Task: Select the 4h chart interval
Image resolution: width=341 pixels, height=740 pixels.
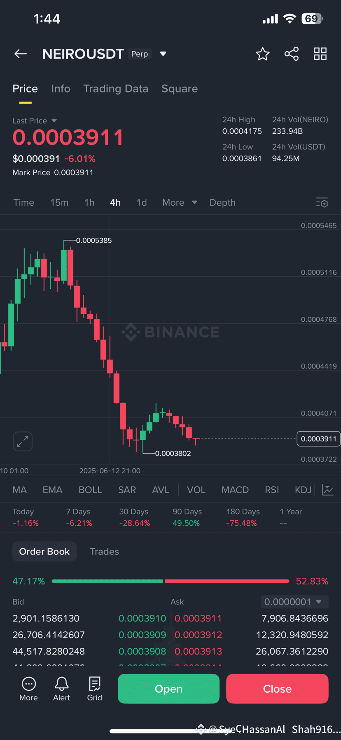Action: click(115, 202)
